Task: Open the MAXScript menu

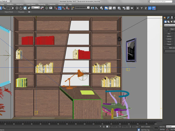Action: pyautogui.click(x=62, y=4)
